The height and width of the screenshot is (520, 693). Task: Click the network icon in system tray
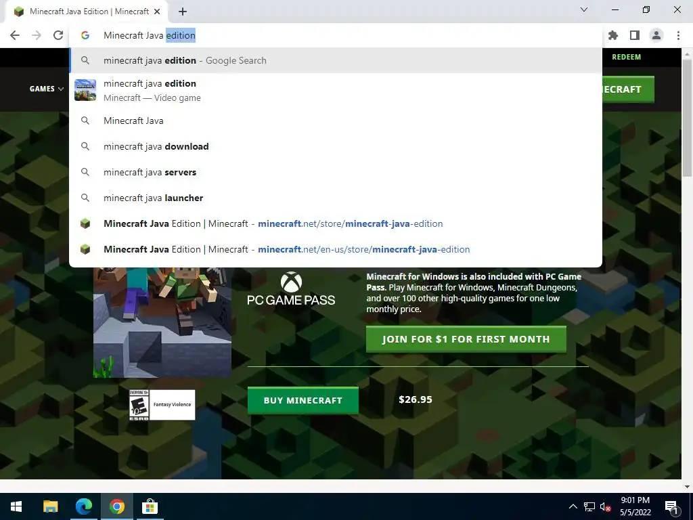(x=589, y=506)
